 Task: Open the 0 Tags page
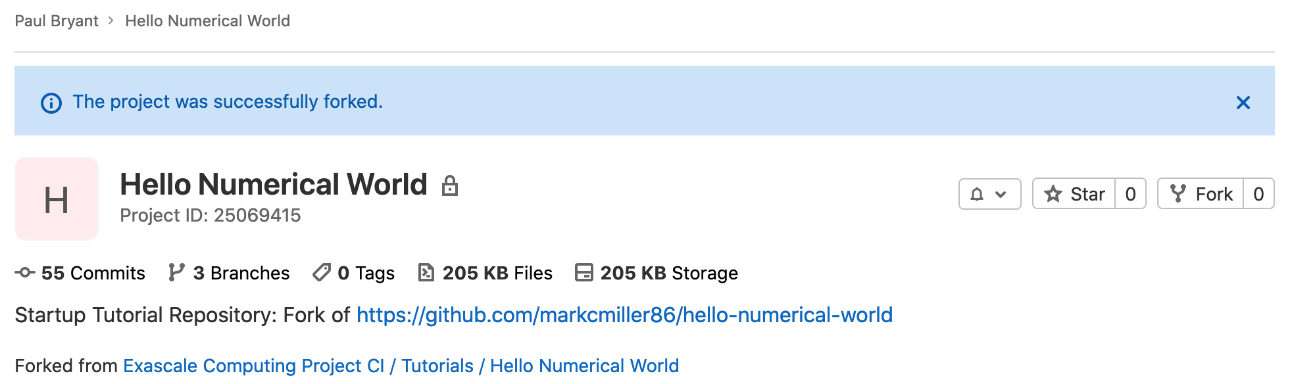tap(354, 273)
